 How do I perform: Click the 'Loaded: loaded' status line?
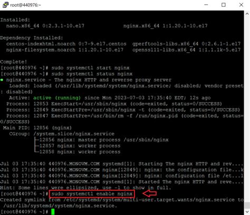pyautogui.click(x=126, y=86)
